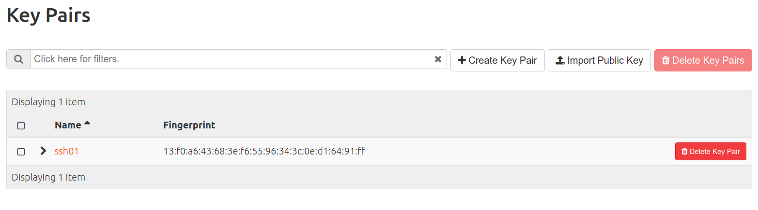
Task: Click the upload icon on Import Public Key
Action: tap(560, 60)
